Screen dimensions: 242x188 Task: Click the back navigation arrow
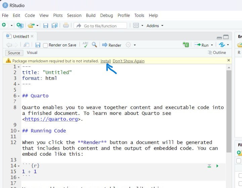click(9, 45)
